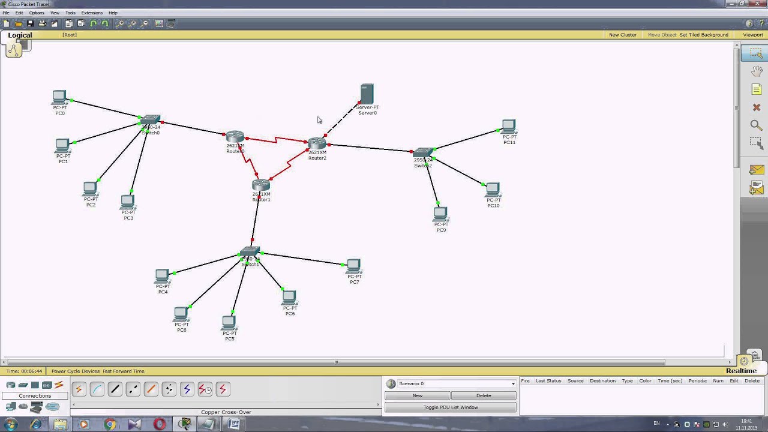
Task: Click New Cluster button
Action: tap(623, 35)
